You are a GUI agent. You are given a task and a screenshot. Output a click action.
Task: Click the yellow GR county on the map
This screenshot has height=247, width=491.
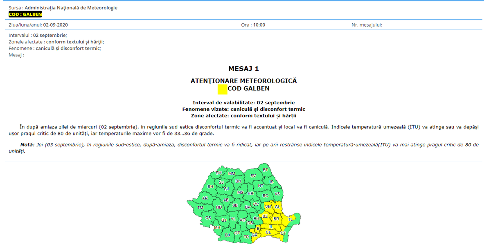point(255,235)
